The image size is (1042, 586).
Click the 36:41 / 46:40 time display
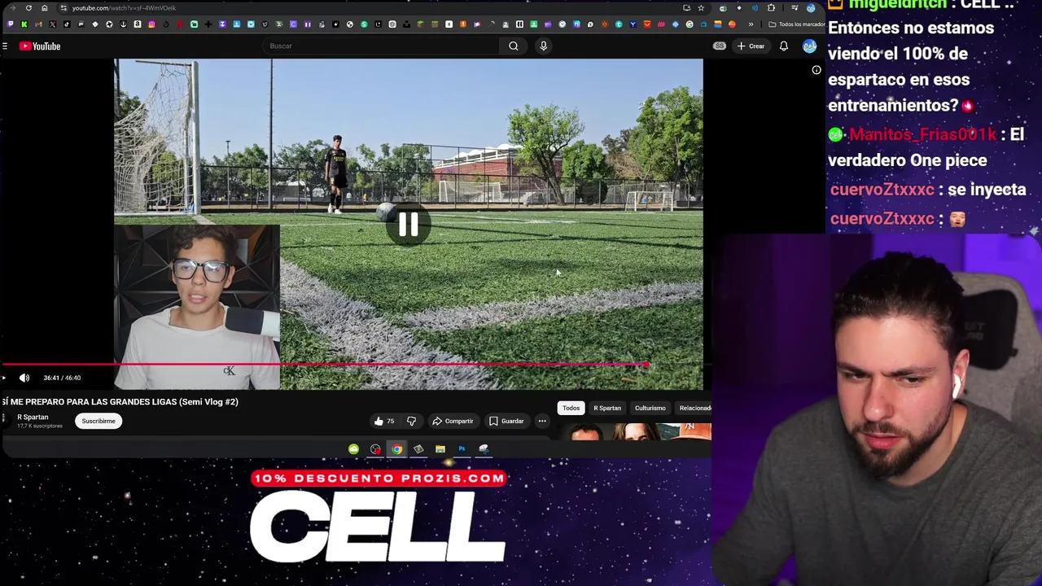point(62,378)
